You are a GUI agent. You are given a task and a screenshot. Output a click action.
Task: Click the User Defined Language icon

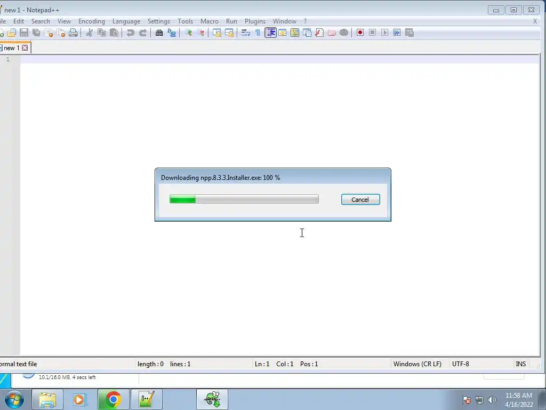point(283,33)
